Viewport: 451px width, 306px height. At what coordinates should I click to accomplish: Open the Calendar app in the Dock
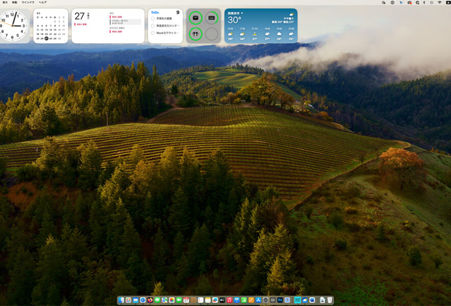pyautogui.click(x=186, y=300)
